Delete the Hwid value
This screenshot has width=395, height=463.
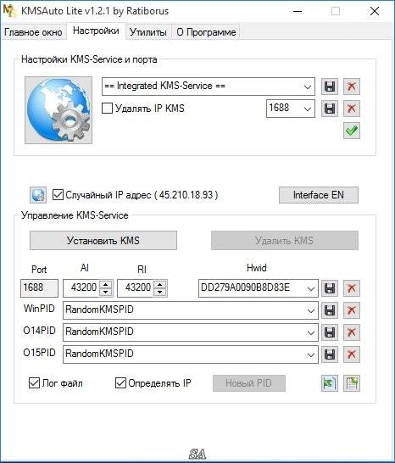pos(351,288)
